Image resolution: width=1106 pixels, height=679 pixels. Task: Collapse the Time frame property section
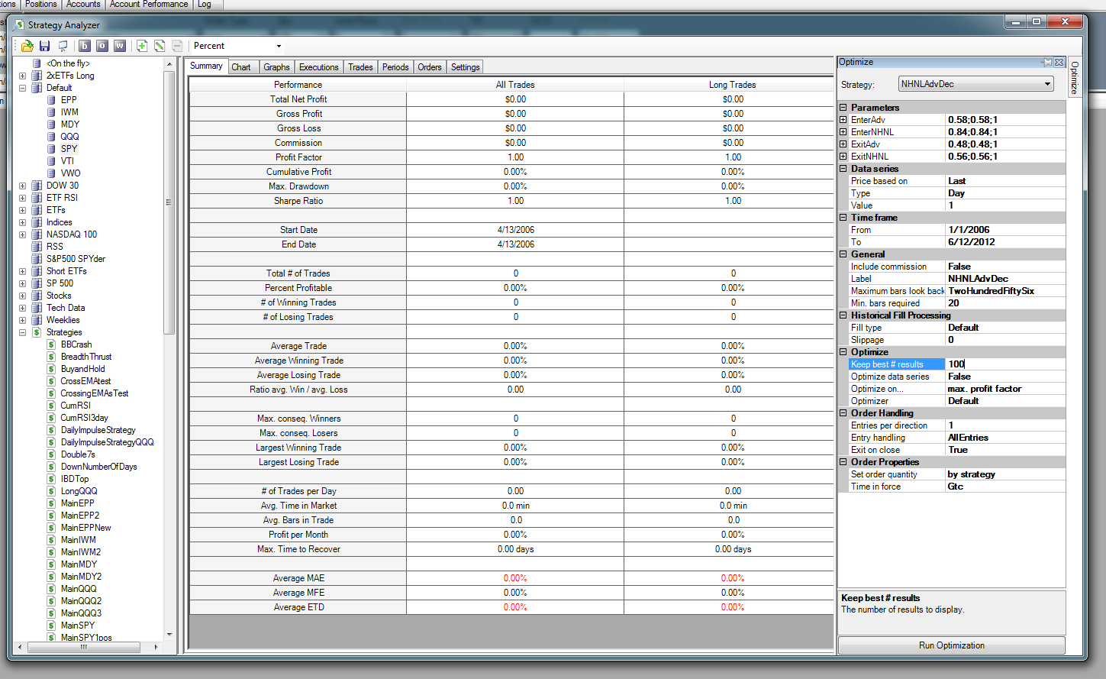tap(843, 218)
